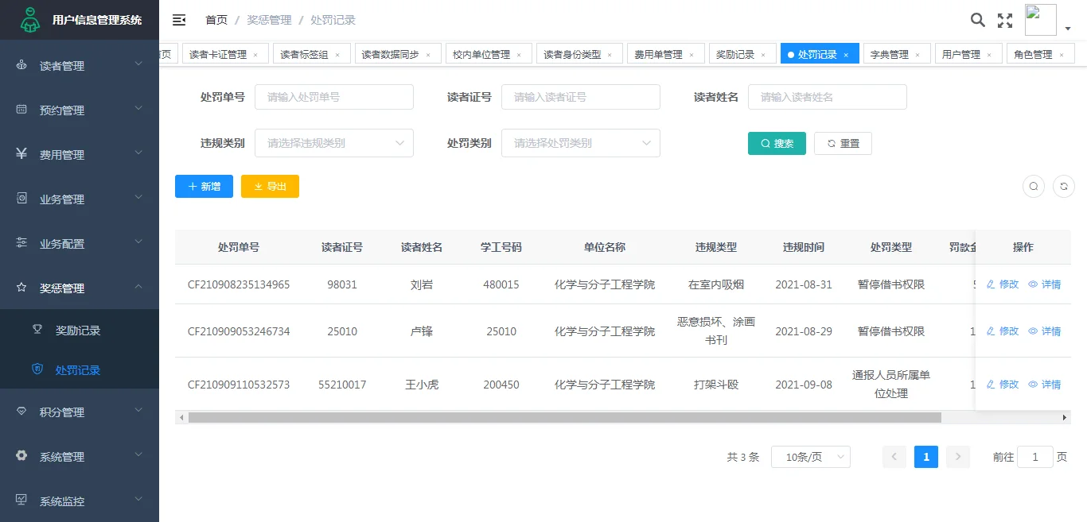The height and width of the screenshot is (522, 1087).
Task: Toggle fullscreen mode icon
Action: point(1005,21)
